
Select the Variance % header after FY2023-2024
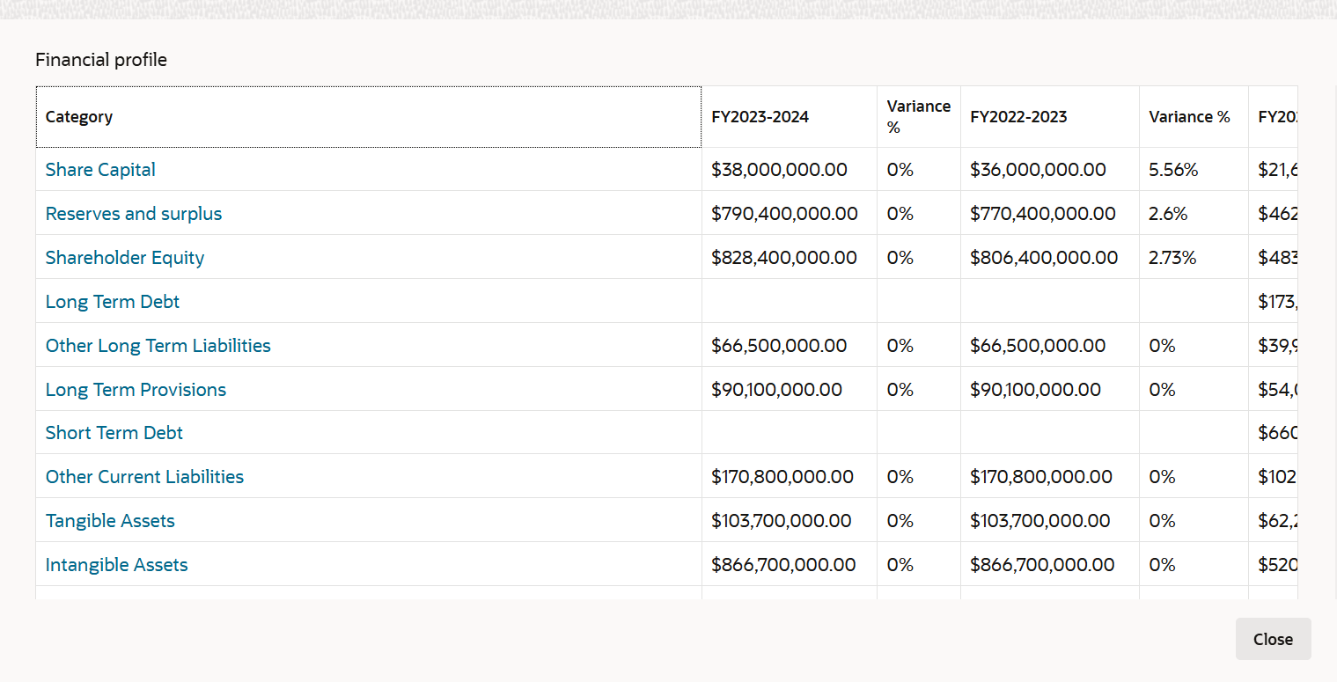[x=919, y=117]
